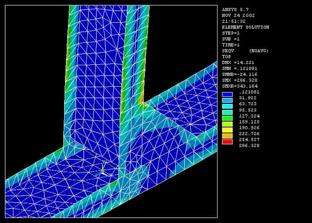Click the 'SUB =1' text
Viewport: 312px width, 223px height.
pos(231,39)
